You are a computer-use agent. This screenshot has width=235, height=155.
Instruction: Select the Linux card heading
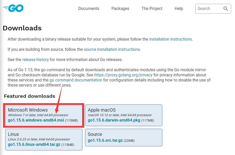click(13, 134)
